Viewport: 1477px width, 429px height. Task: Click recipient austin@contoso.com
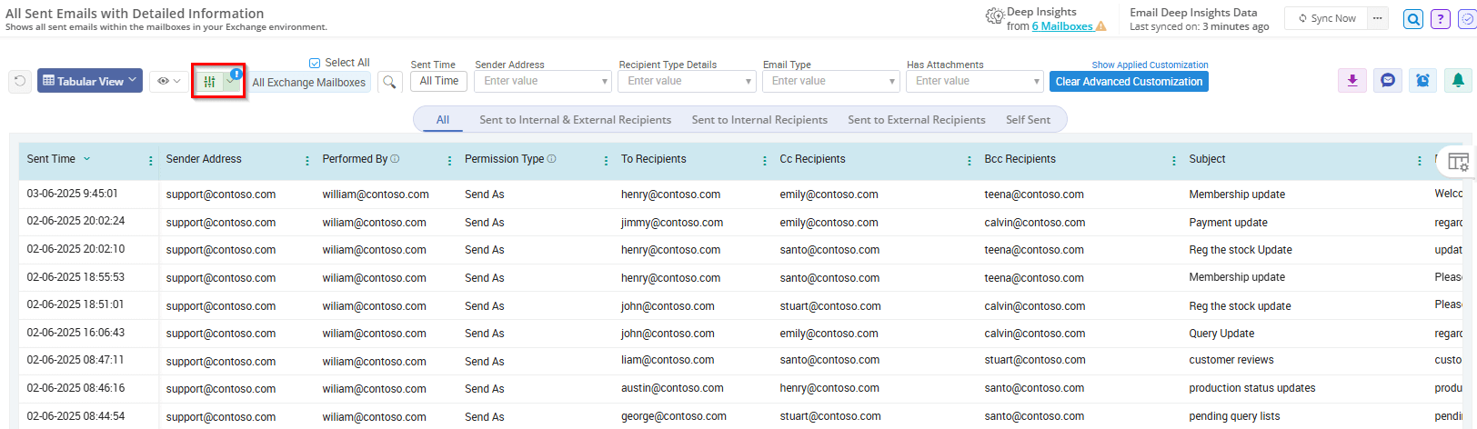[x=672, y=388]
